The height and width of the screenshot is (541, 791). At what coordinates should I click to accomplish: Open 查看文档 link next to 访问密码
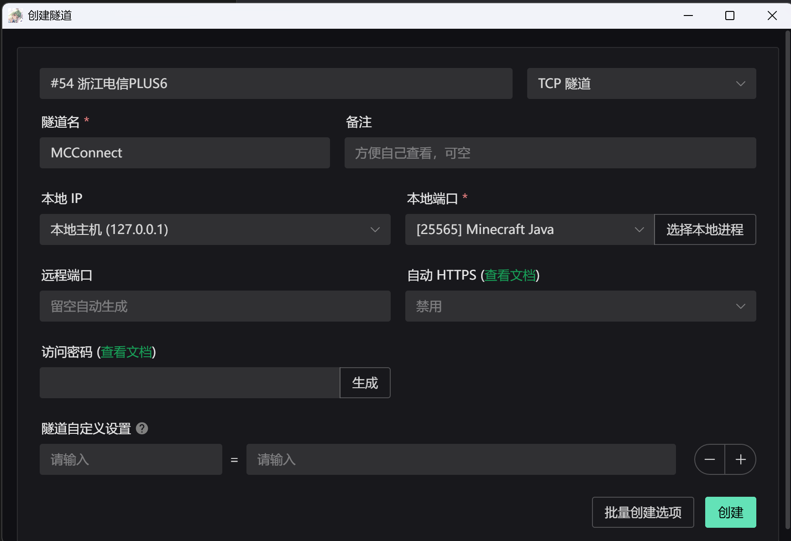click(x=126, y=352)
